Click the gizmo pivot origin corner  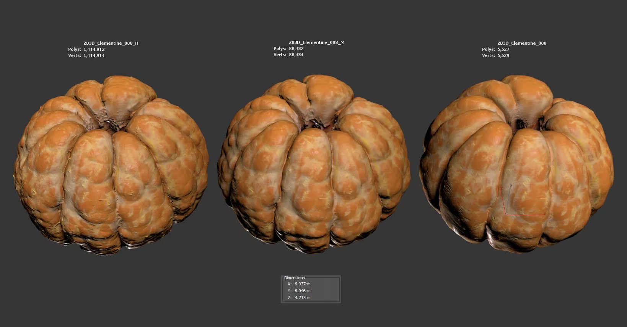coord(506,214)
